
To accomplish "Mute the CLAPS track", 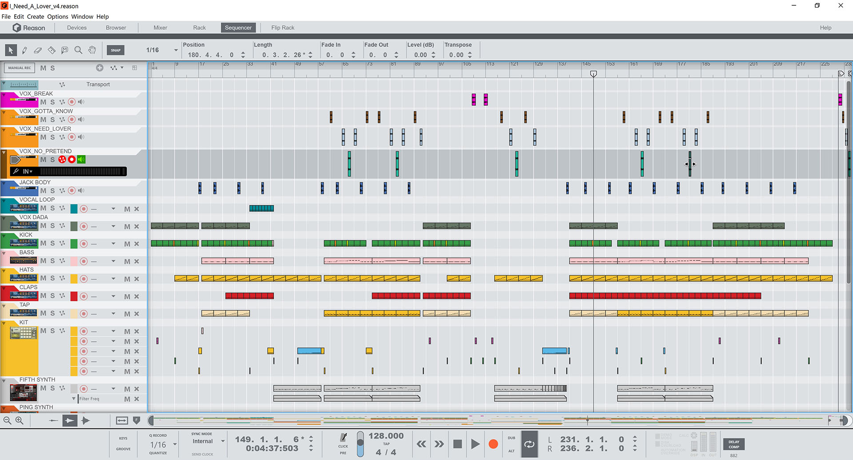I will pos(43,296).
